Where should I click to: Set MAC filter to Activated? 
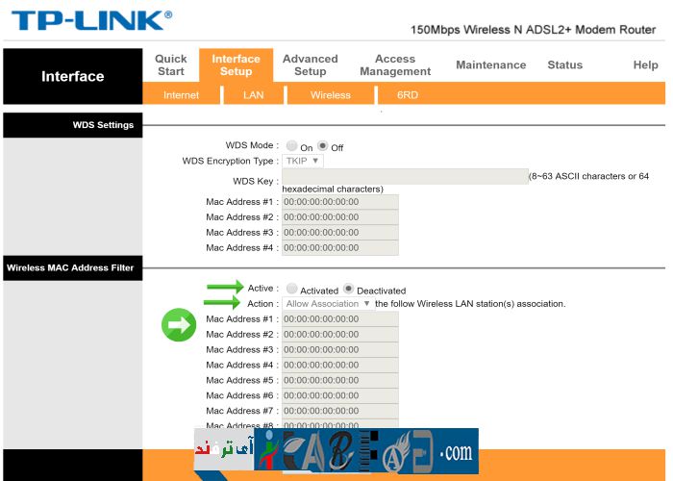tap(292, 289)
